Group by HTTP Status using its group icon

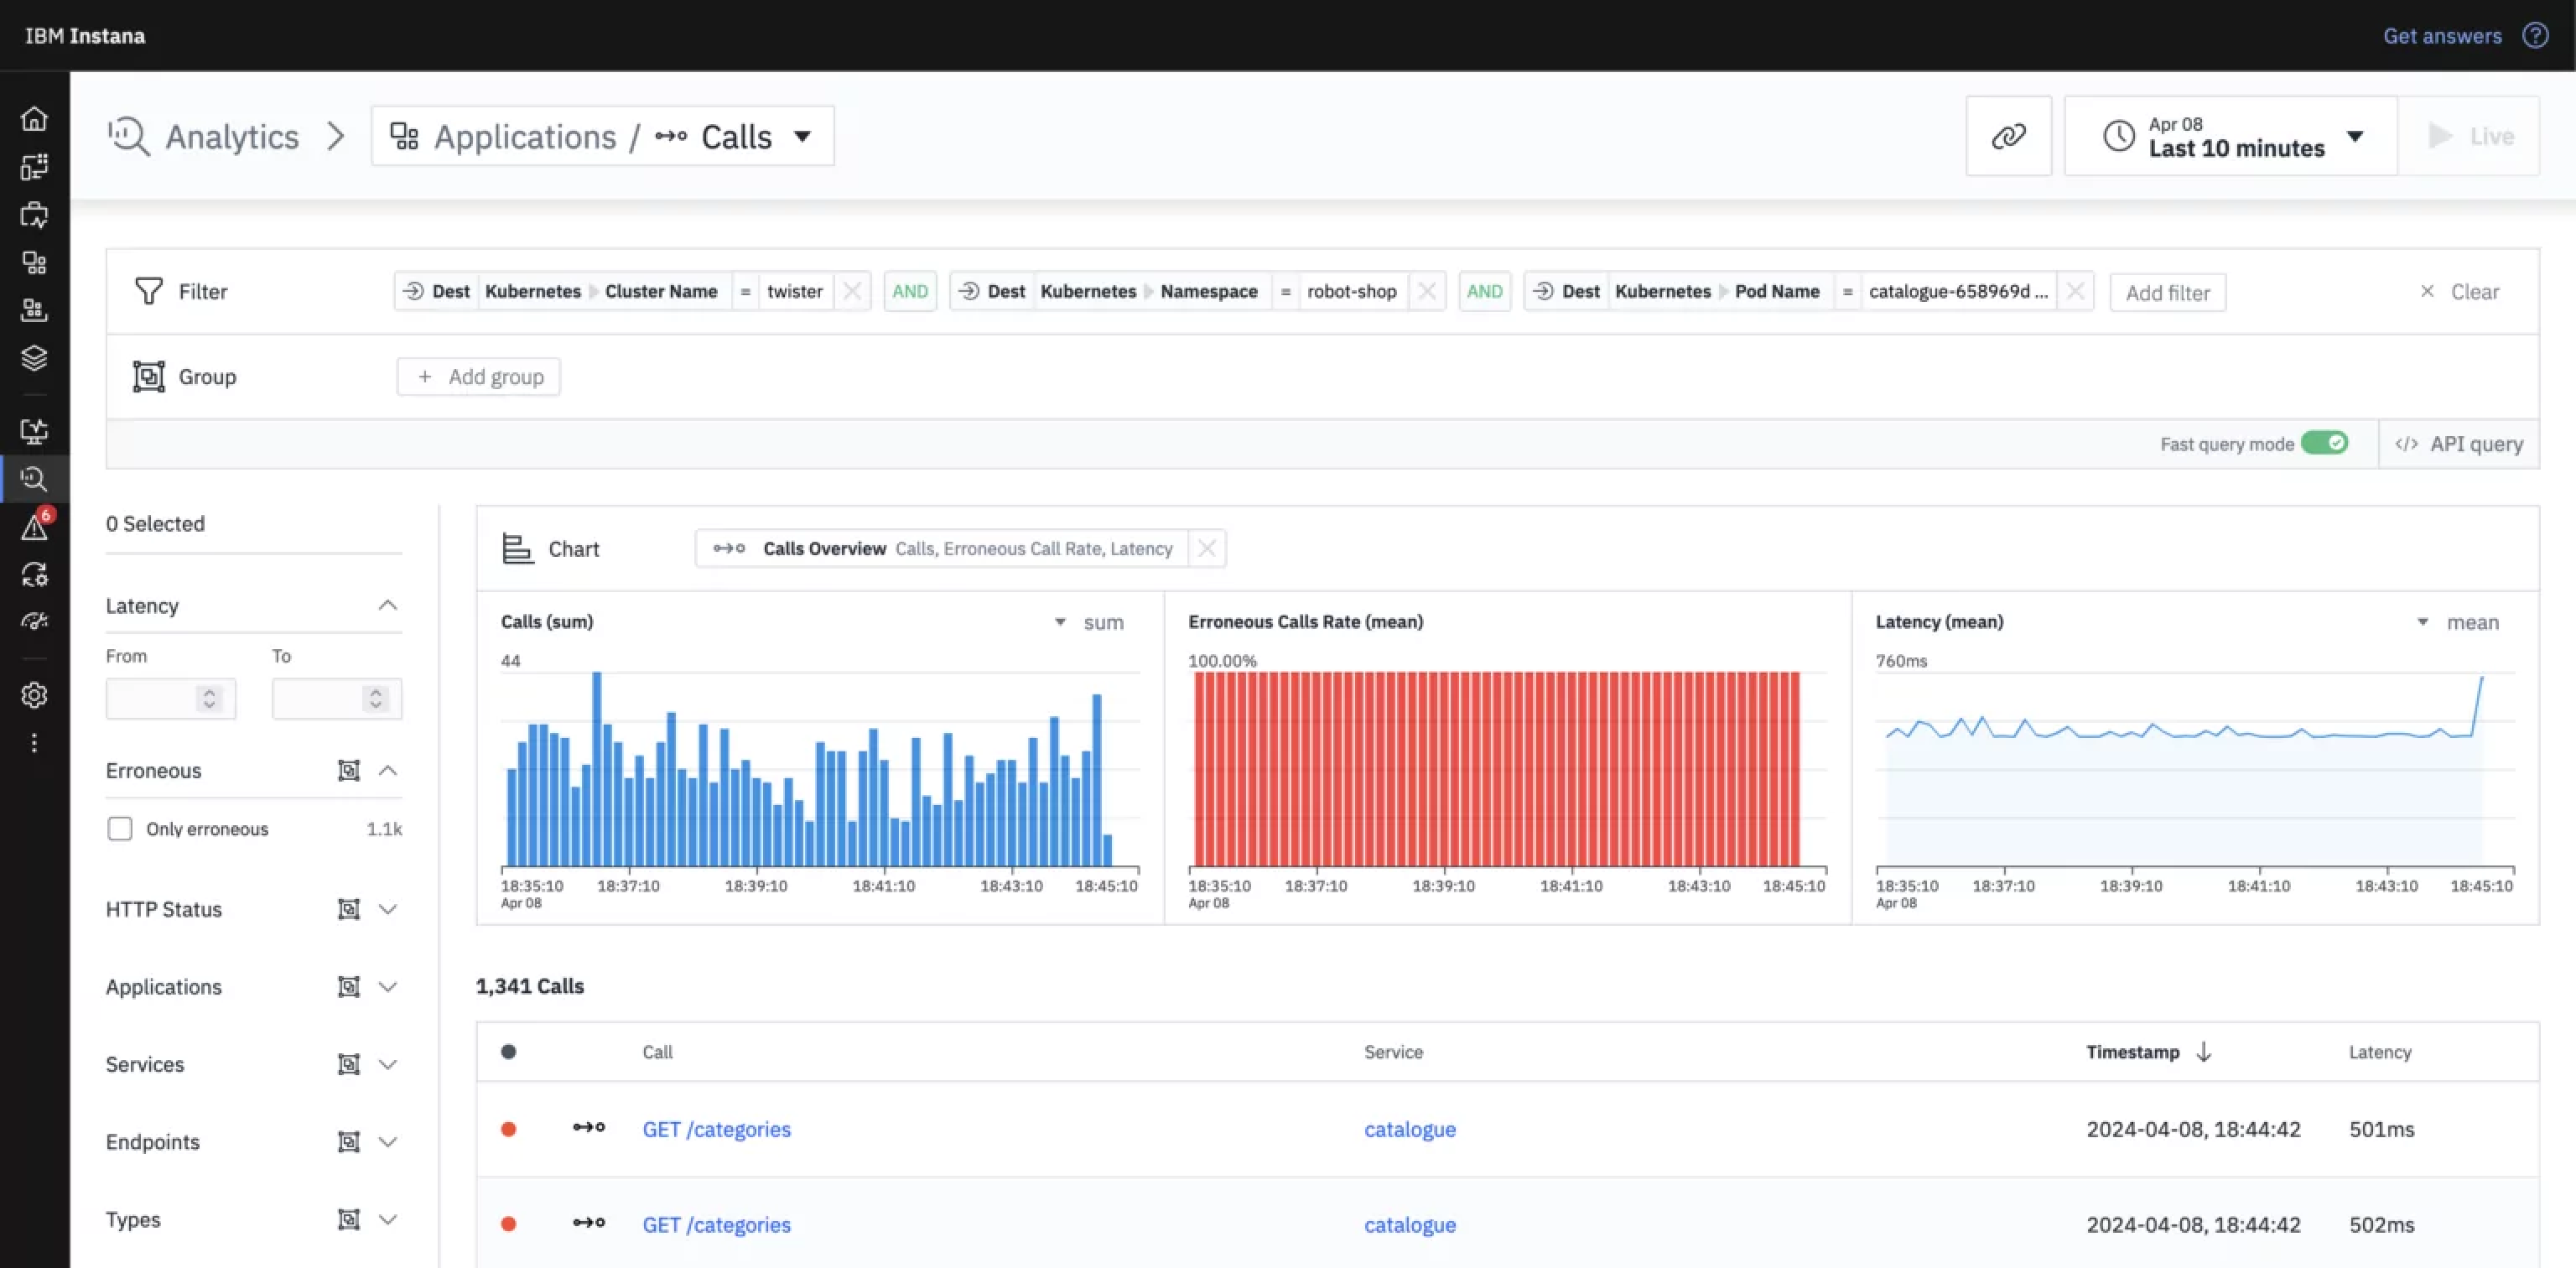pyautogui.click(x=348, y=909)
